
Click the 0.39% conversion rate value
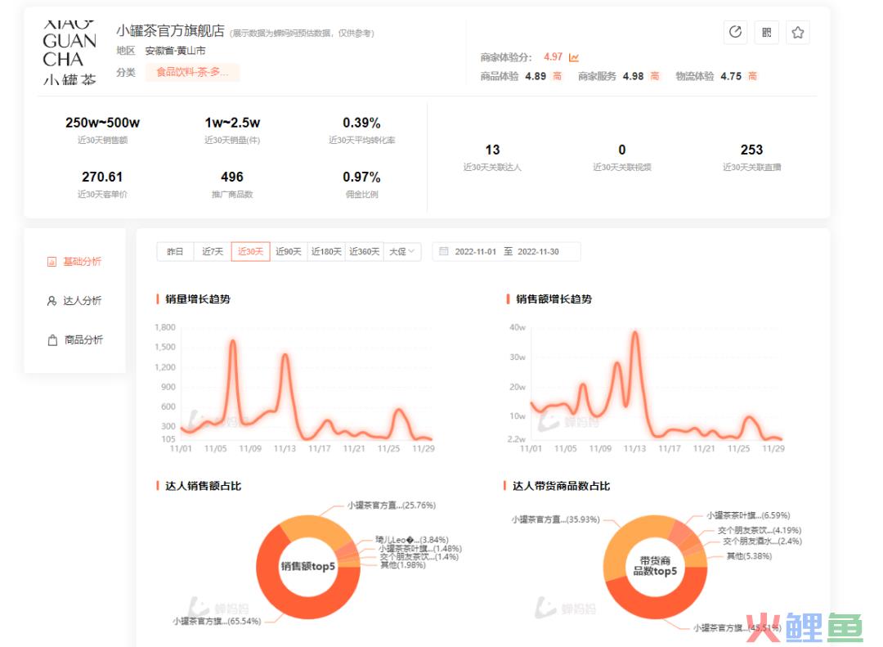coord(361,123)
